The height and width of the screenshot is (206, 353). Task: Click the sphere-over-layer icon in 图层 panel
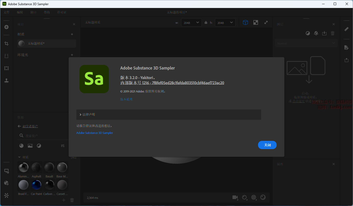tap(316, 33)
